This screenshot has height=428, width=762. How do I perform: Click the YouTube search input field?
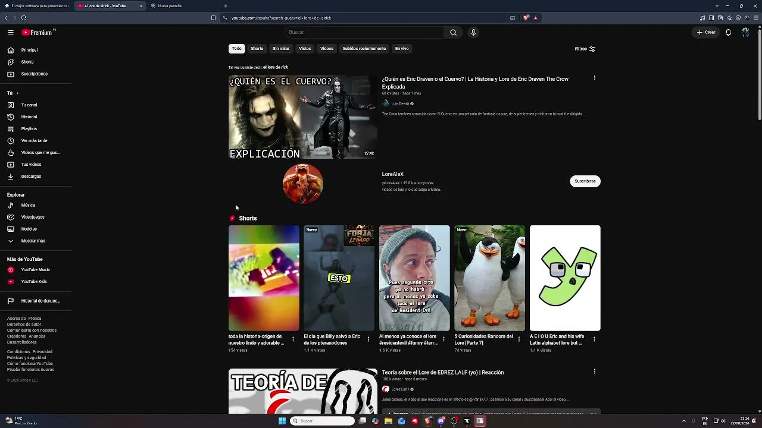coord(364,33)
